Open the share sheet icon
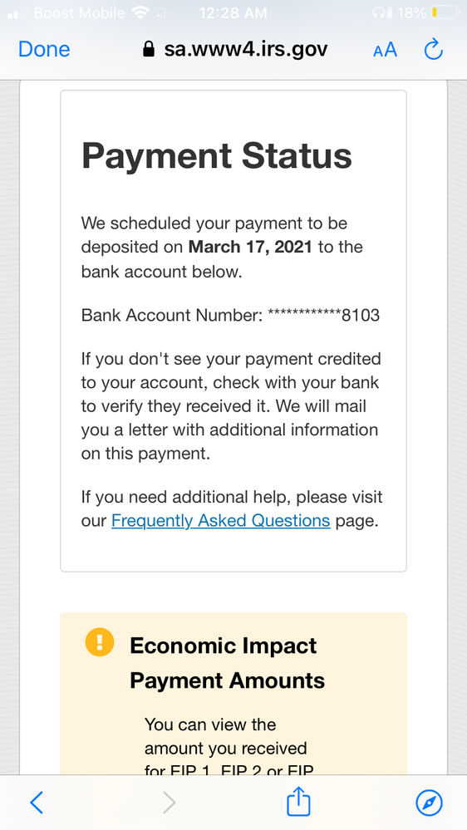 coord(298,802)
